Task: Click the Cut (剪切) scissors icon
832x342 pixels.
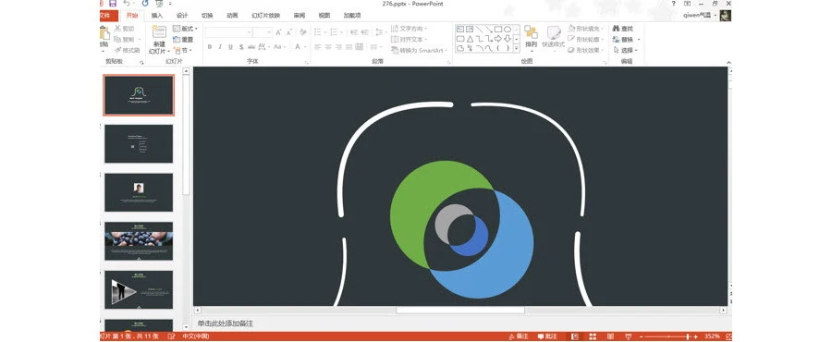Action: 118,29
